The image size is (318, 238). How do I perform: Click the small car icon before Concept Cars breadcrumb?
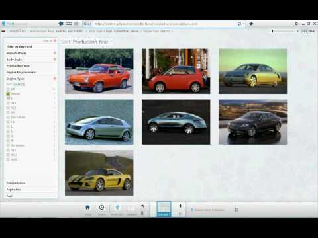pyautogui.click(x=3, y=31)
